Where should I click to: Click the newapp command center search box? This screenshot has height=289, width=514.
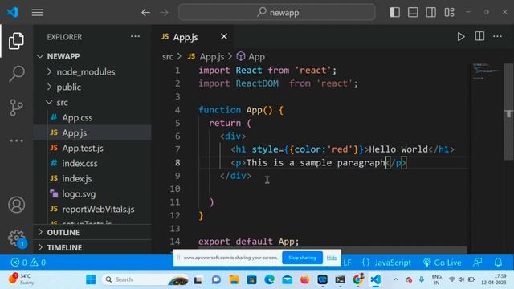(x=277, y=13)
